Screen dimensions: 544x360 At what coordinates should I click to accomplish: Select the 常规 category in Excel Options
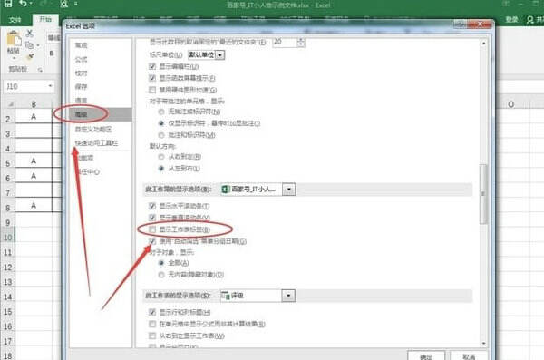tap(82, 45)
